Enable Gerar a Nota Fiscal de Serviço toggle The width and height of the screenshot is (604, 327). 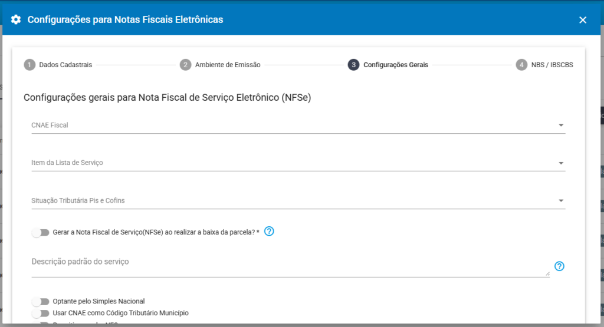click(41, 233)
